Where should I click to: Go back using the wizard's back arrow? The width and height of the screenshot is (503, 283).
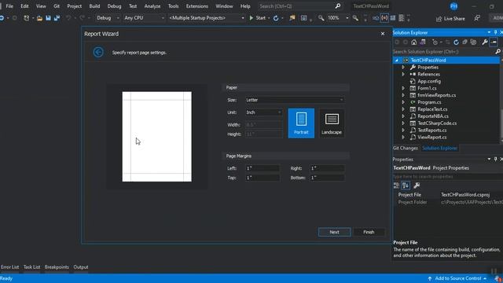[98, 52]
